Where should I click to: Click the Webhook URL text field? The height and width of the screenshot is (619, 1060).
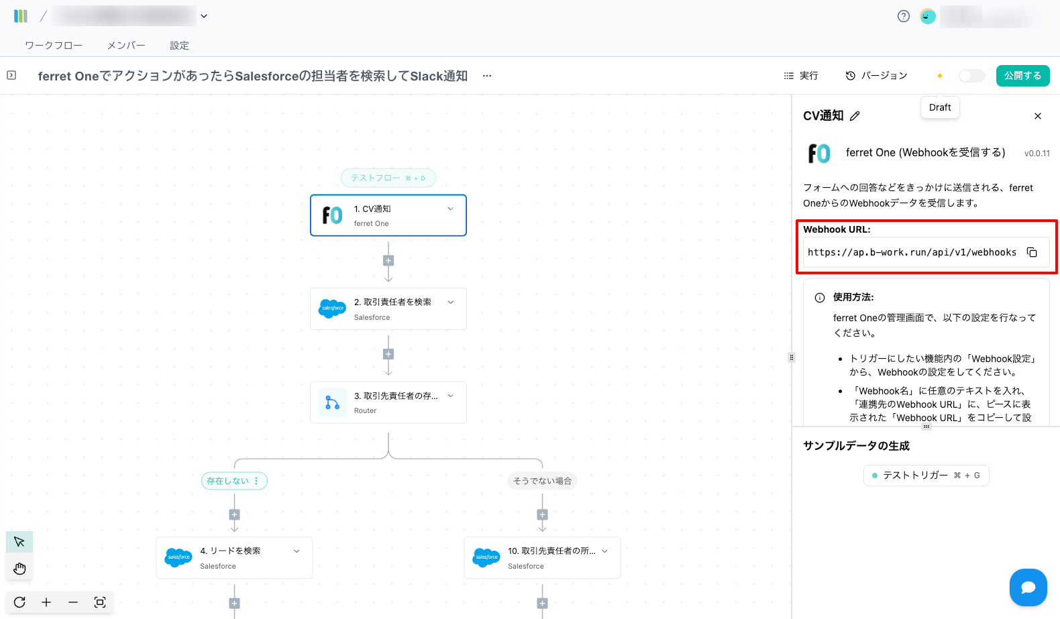point(912,253)
